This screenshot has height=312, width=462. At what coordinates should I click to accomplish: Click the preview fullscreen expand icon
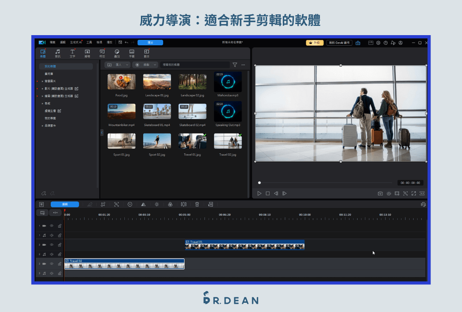(x=413, y=194)
